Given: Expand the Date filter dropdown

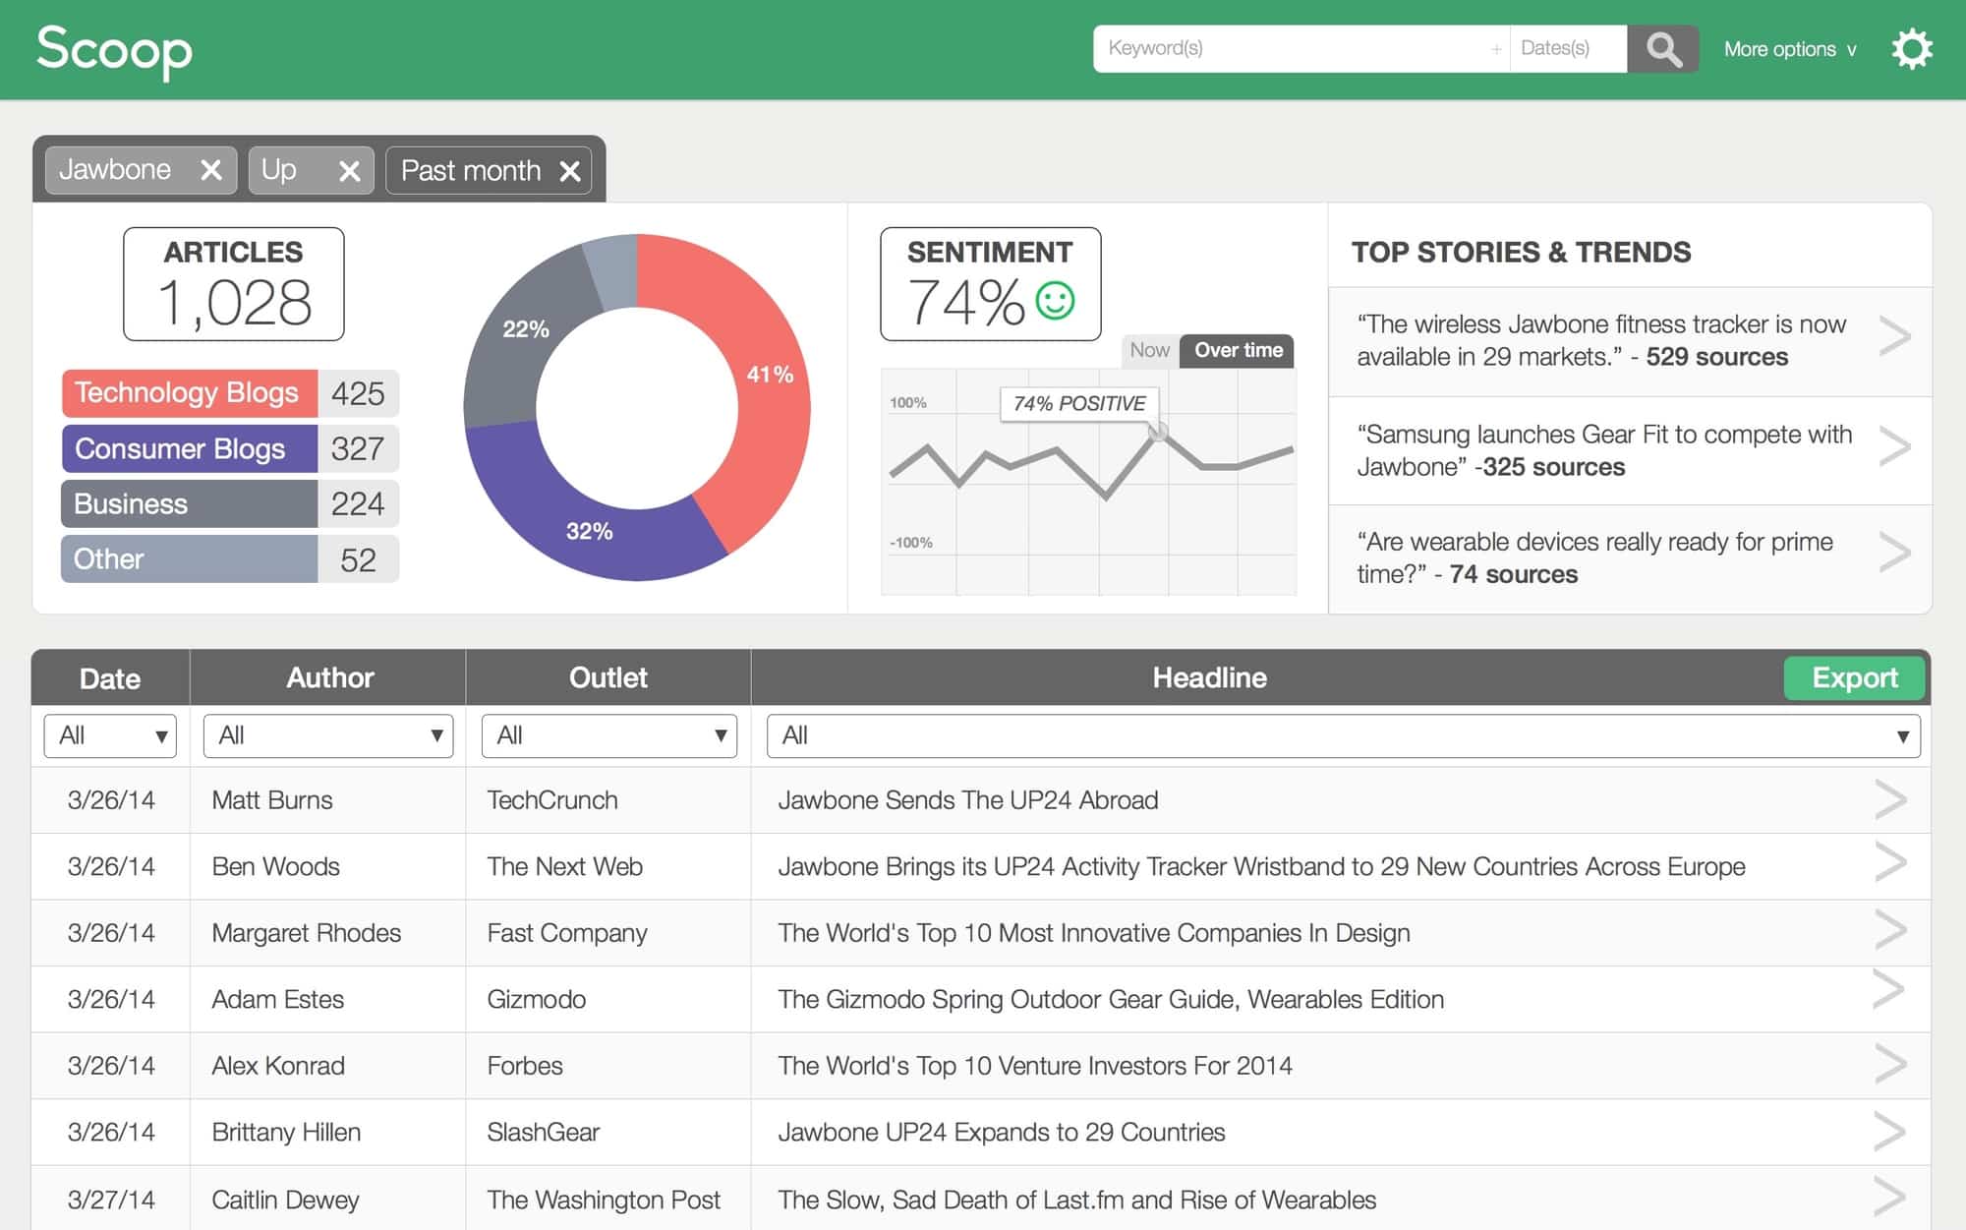Looking at the screenshot, I should tap(110, 735).
